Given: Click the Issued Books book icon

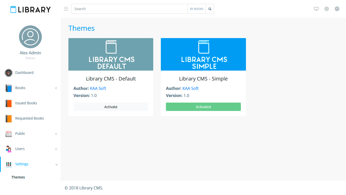Looking at the screenshot, I should pyautogui.click(x=9, y=103).
